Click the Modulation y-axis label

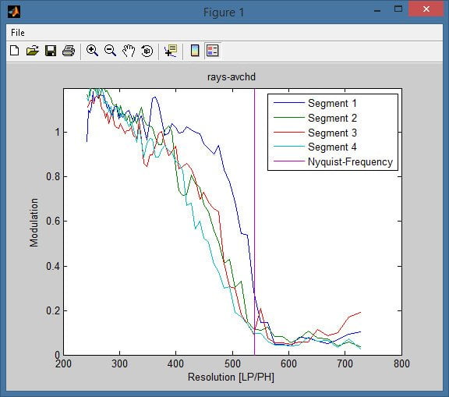click(x=34, y=222)
